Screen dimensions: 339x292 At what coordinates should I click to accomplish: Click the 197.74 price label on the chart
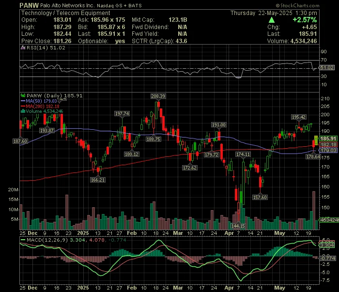[x=122, y=114]
